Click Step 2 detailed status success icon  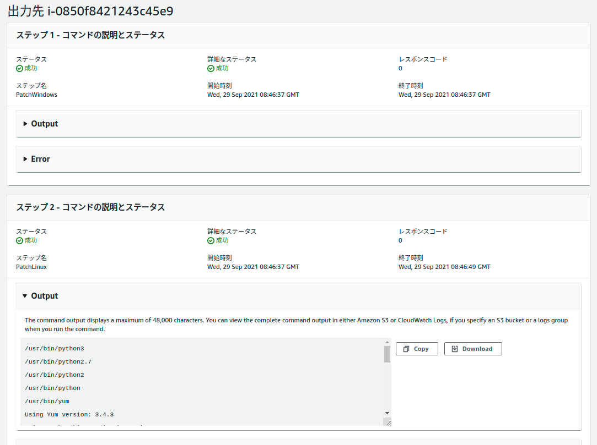click(x=211, y=241)
